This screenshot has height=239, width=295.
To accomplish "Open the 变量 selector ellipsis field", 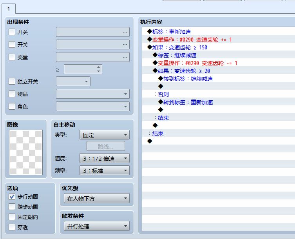I will coord(93,57).
